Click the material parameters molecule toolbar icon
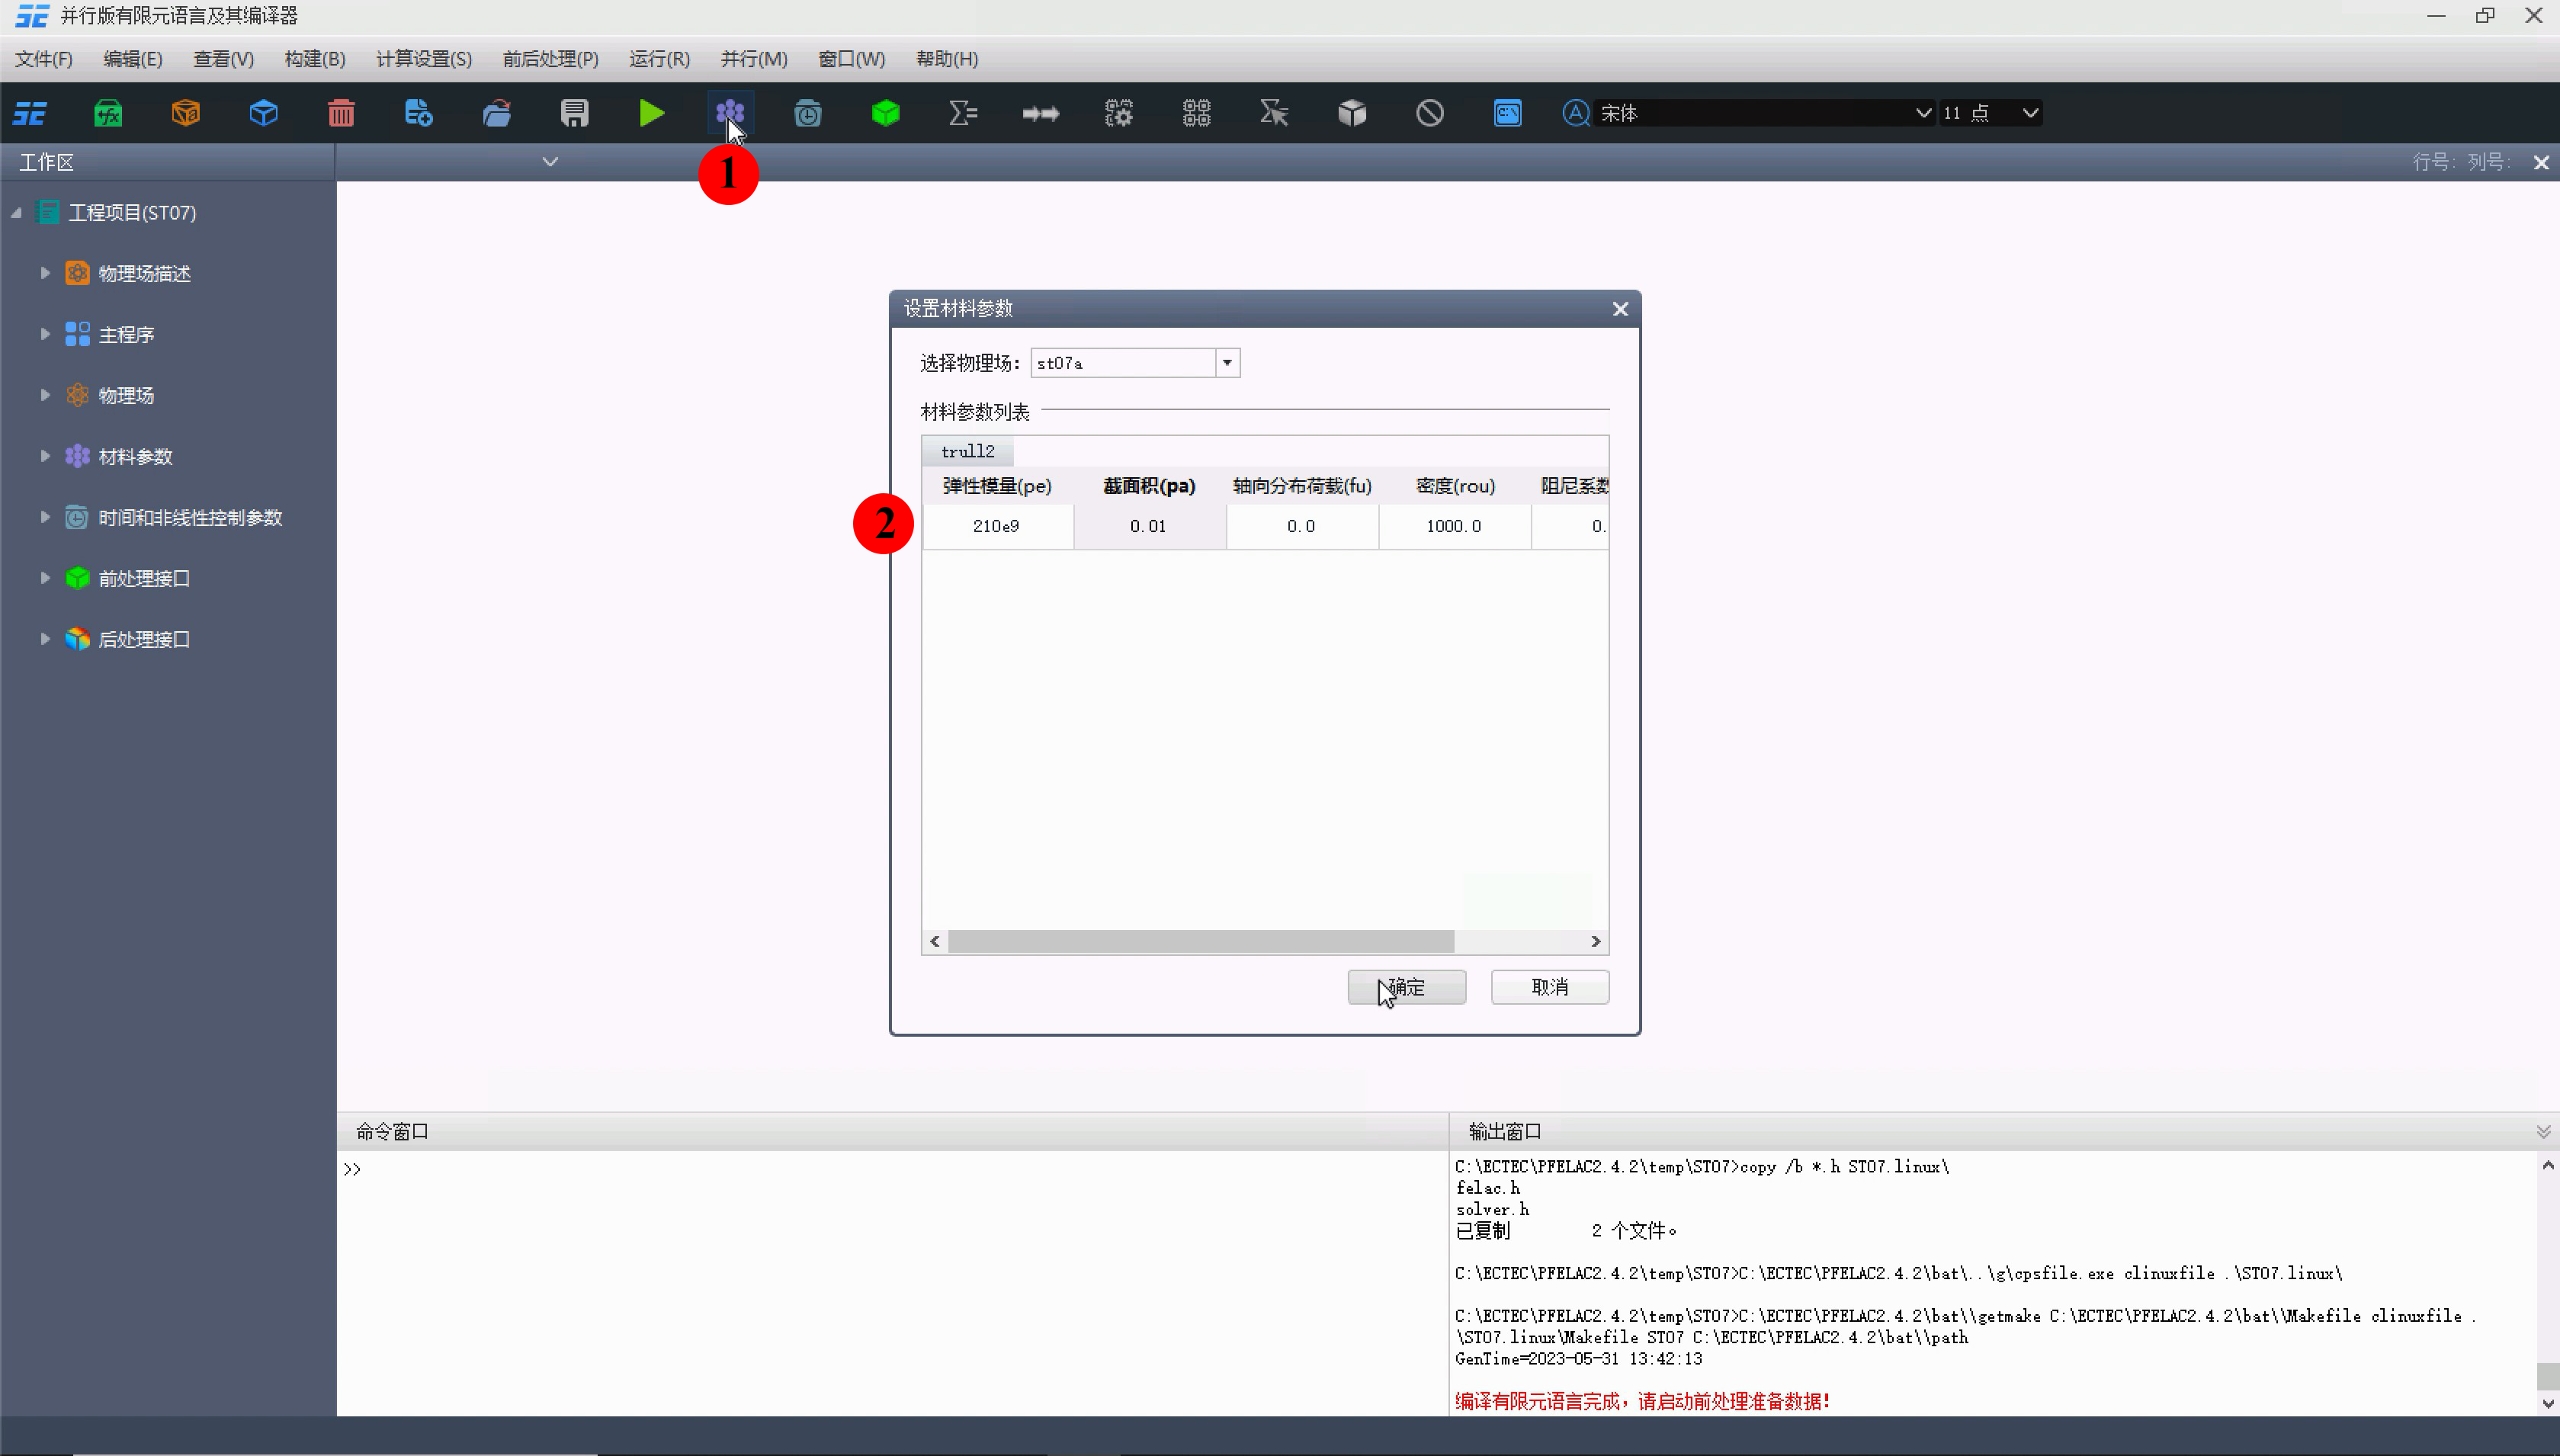The width and height of the screenshot is (2560, 1456). pos(729,113)
